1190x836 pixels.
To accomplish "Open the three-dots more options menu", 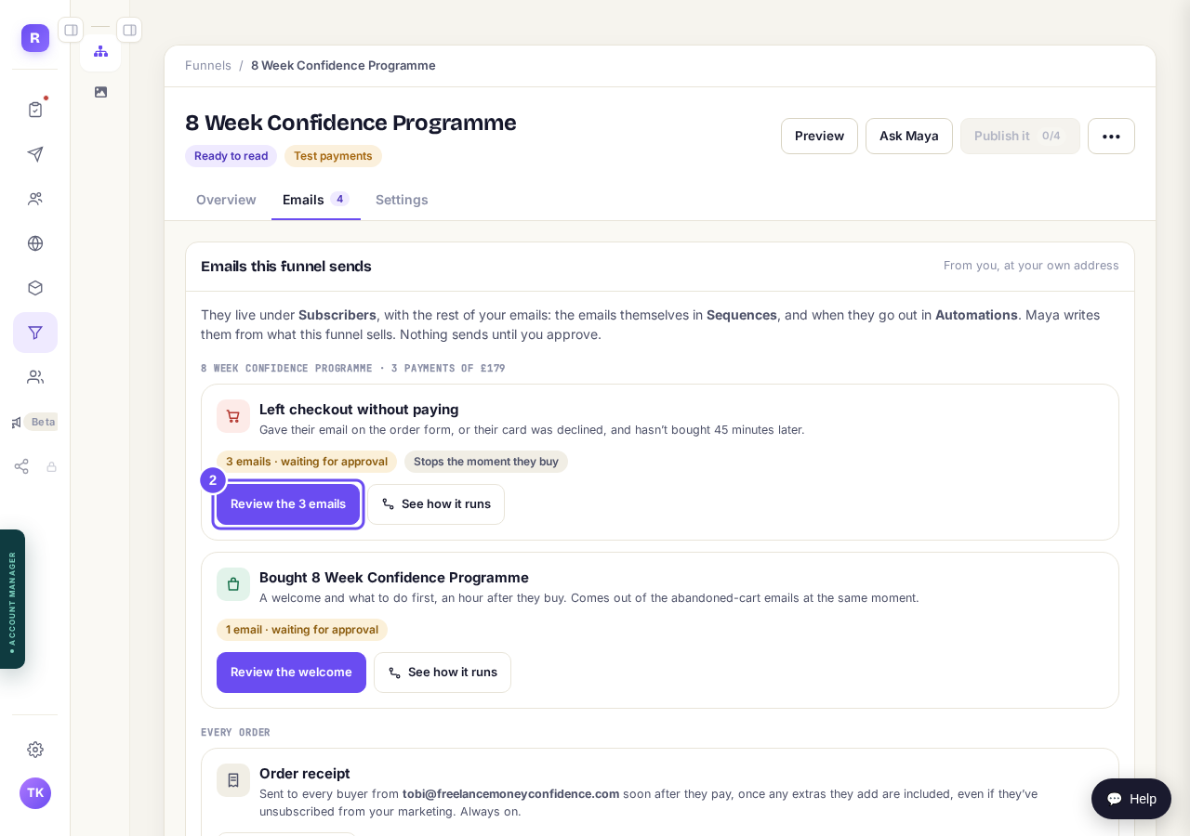I will 1111,136.
